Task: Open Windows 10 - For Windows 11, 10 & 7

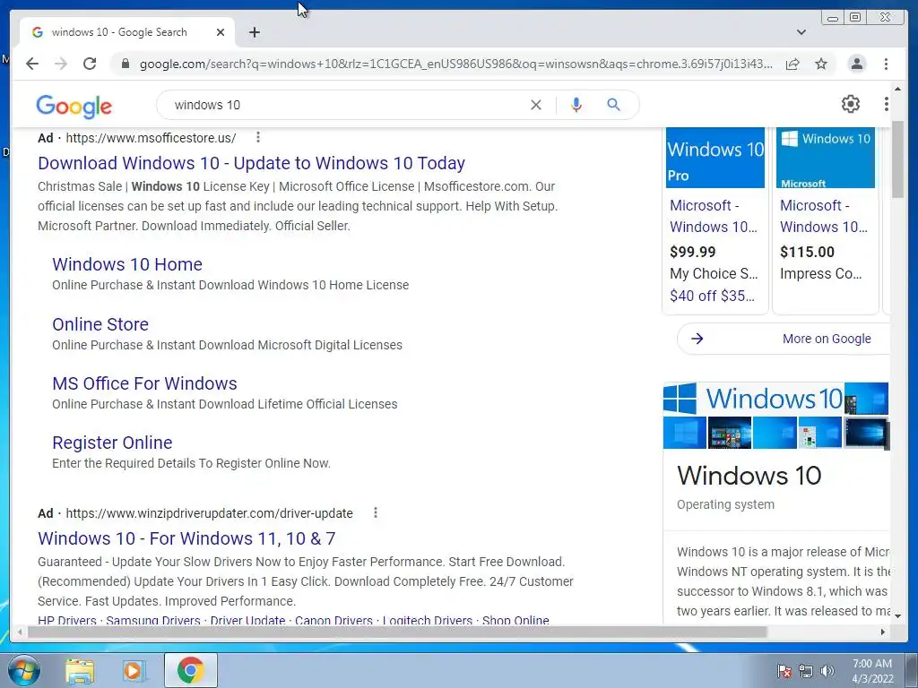Action: pos(186,538)
